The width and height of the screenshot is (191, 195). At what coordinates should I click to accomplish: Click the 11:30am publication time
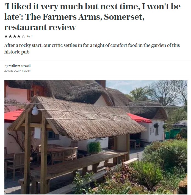click(x=26, y=71)
